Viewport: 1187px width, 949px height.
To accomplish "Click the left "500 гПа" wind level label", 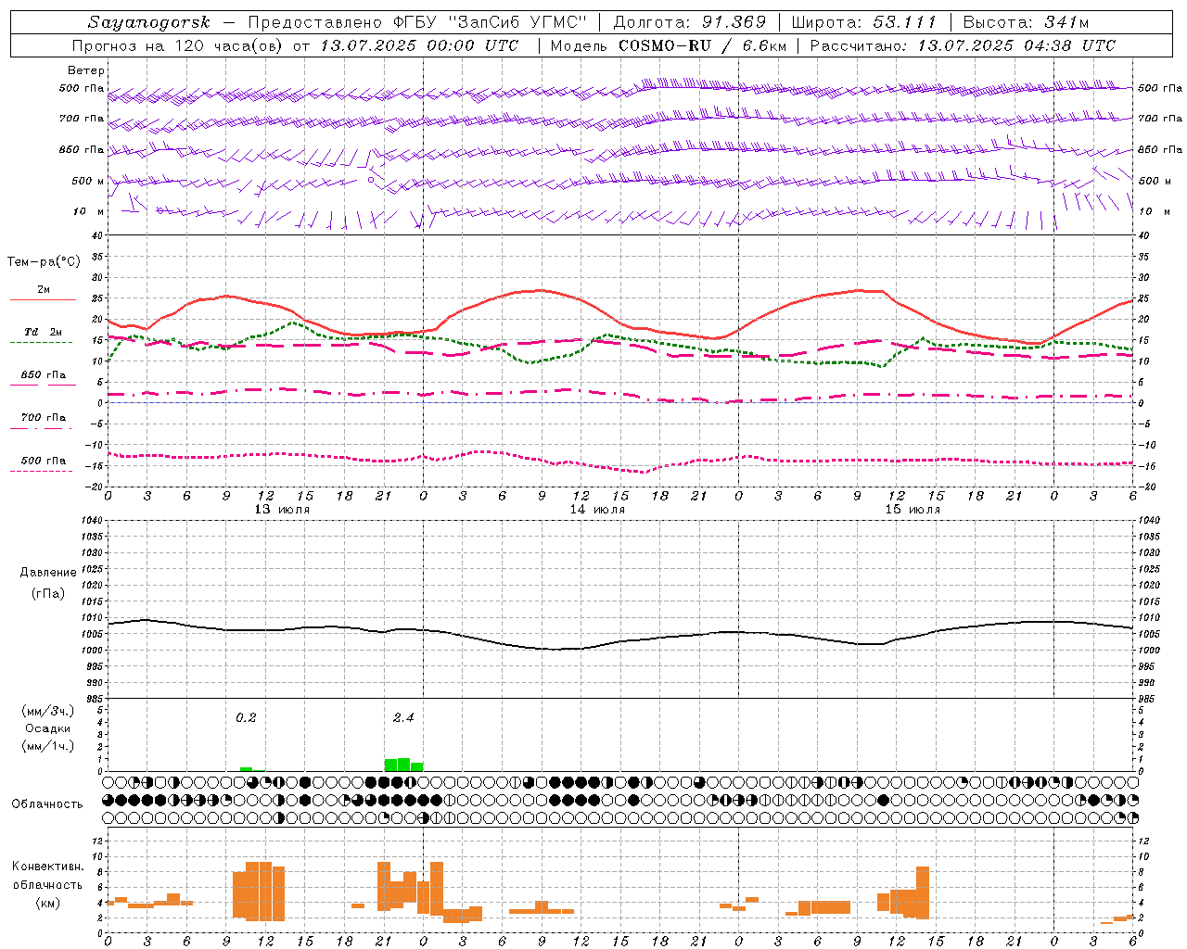I will click(82, 88).
